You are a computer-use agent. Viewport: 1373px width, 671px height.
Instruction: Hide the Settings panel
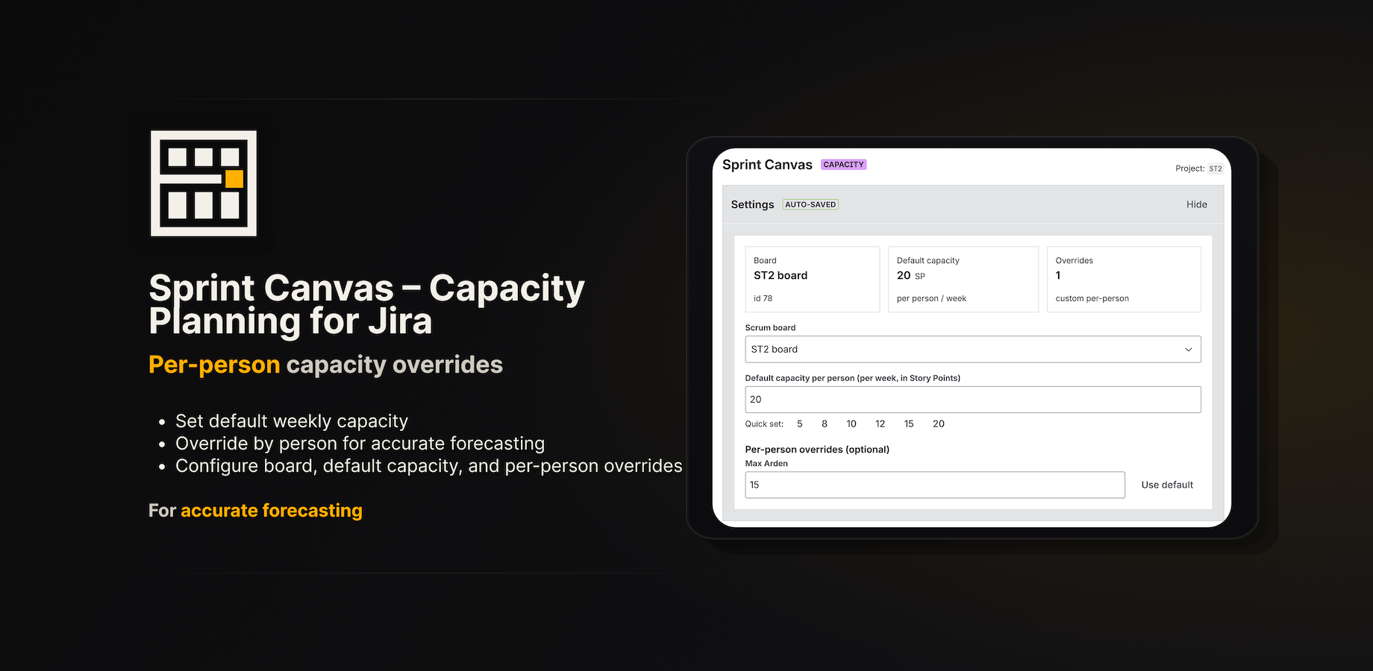tap(1197, 204)
